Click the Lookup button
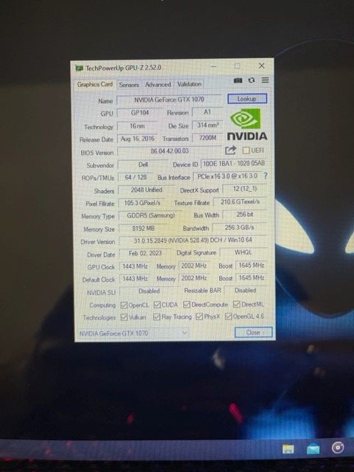The width and height of the screenshot is (354, 472). pos(247,99)
